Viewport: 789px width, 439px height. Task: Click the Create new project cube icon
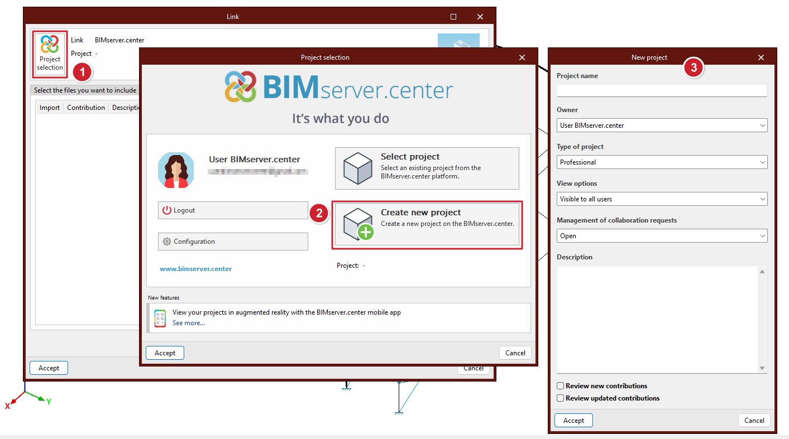pos(358,225)
